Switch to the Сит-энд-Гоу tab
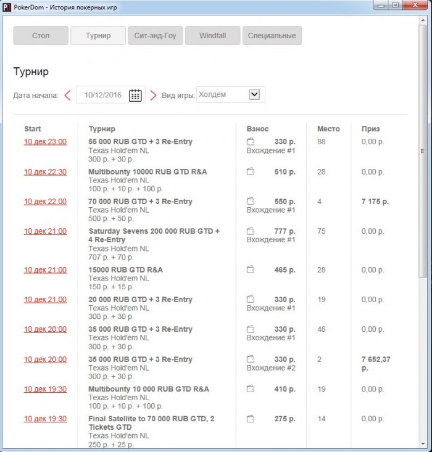 coord(156,35)
